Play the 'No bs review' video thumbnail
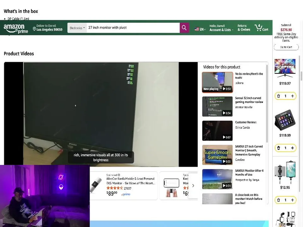Viewport: 303px width, 227px height. 217,82
